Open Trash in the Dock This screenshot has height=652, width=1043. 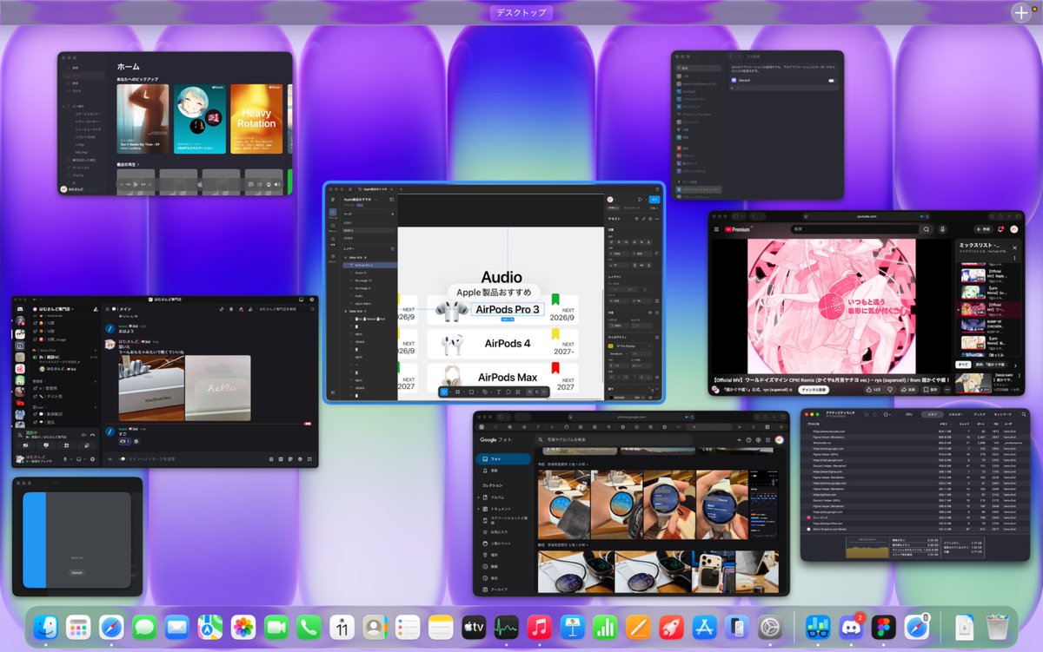(x=996, y=627)
